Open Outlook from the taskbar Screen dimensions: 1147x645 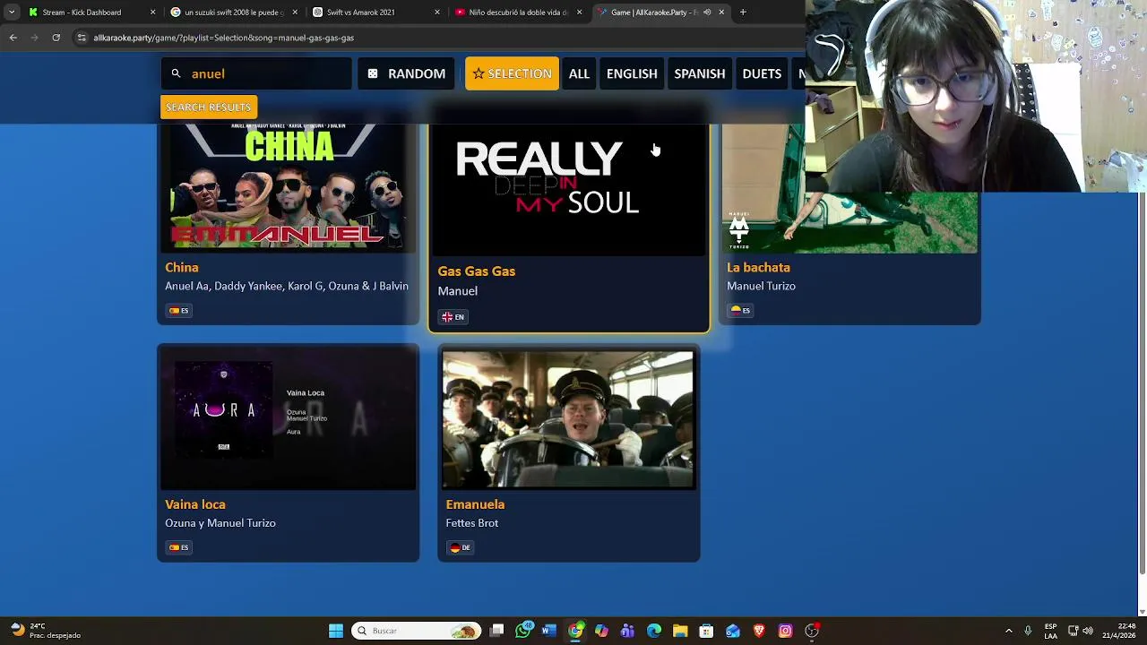[x=733, y=631]
